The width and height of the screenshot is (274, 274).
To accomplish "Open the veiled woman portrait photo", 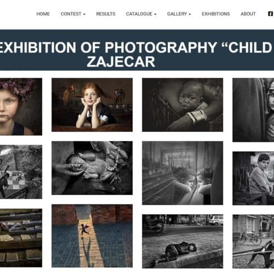I will click(253, 110).
